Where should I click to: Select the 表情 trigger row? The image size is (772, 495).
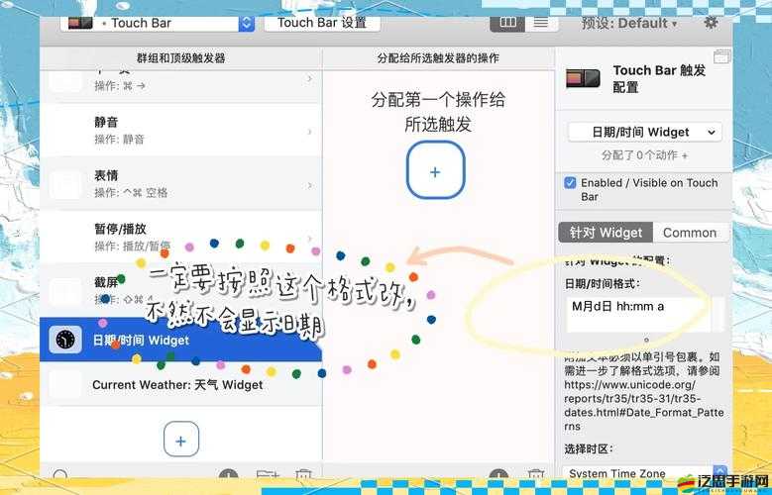coord(180,183)
